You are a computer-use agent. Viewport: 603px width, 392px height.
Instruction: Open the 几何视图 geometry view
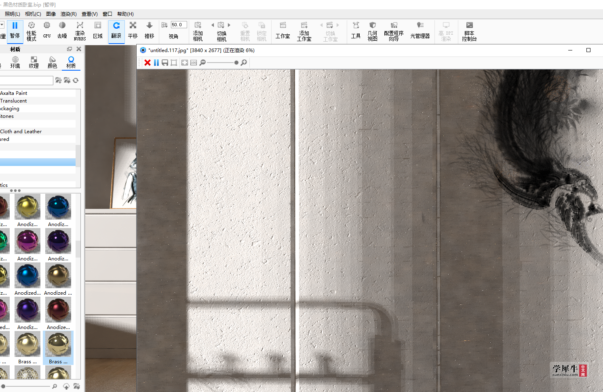click(373, 31)
